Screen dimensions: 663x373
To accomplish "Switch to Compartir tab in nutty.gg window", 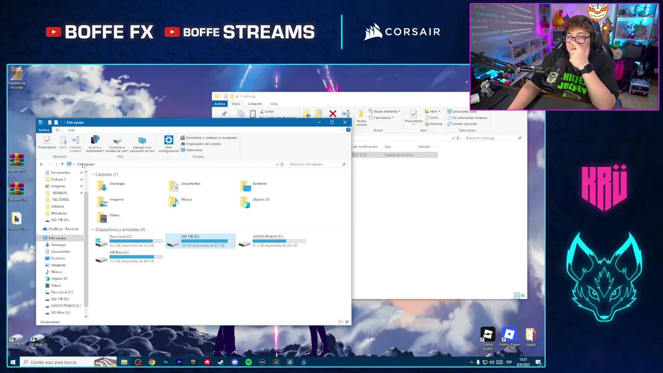I will 255,104.
